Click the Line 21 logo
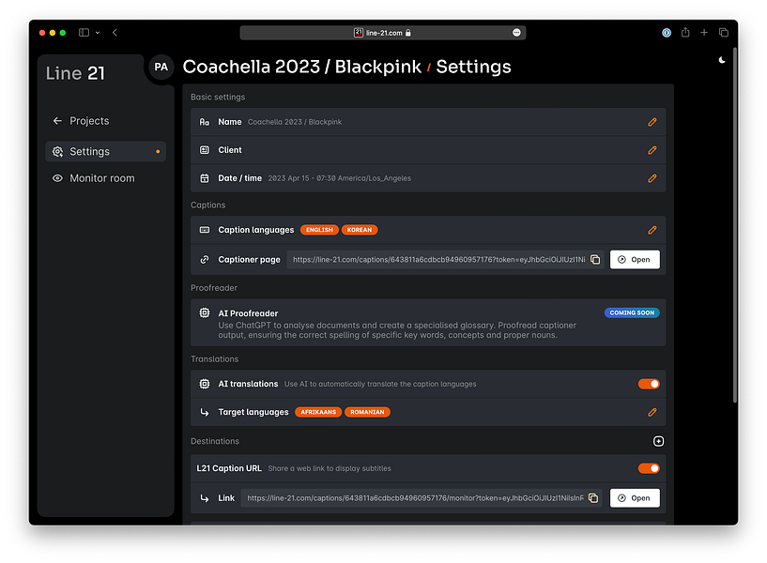Screen dimensions: 767x563 pyautogui.click(x=75, y=73)
